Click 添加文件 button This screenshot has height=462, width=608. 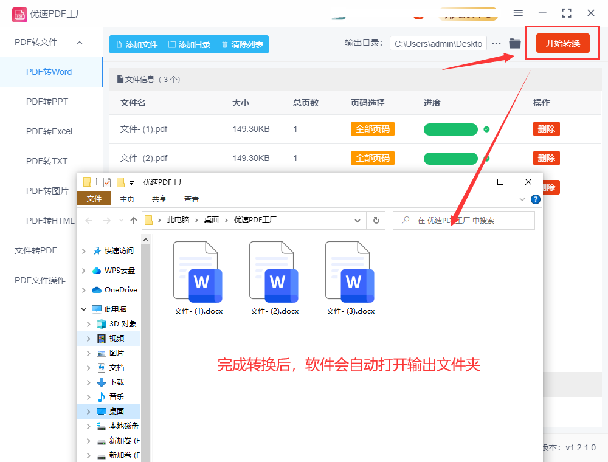click(x=136, y=44)
